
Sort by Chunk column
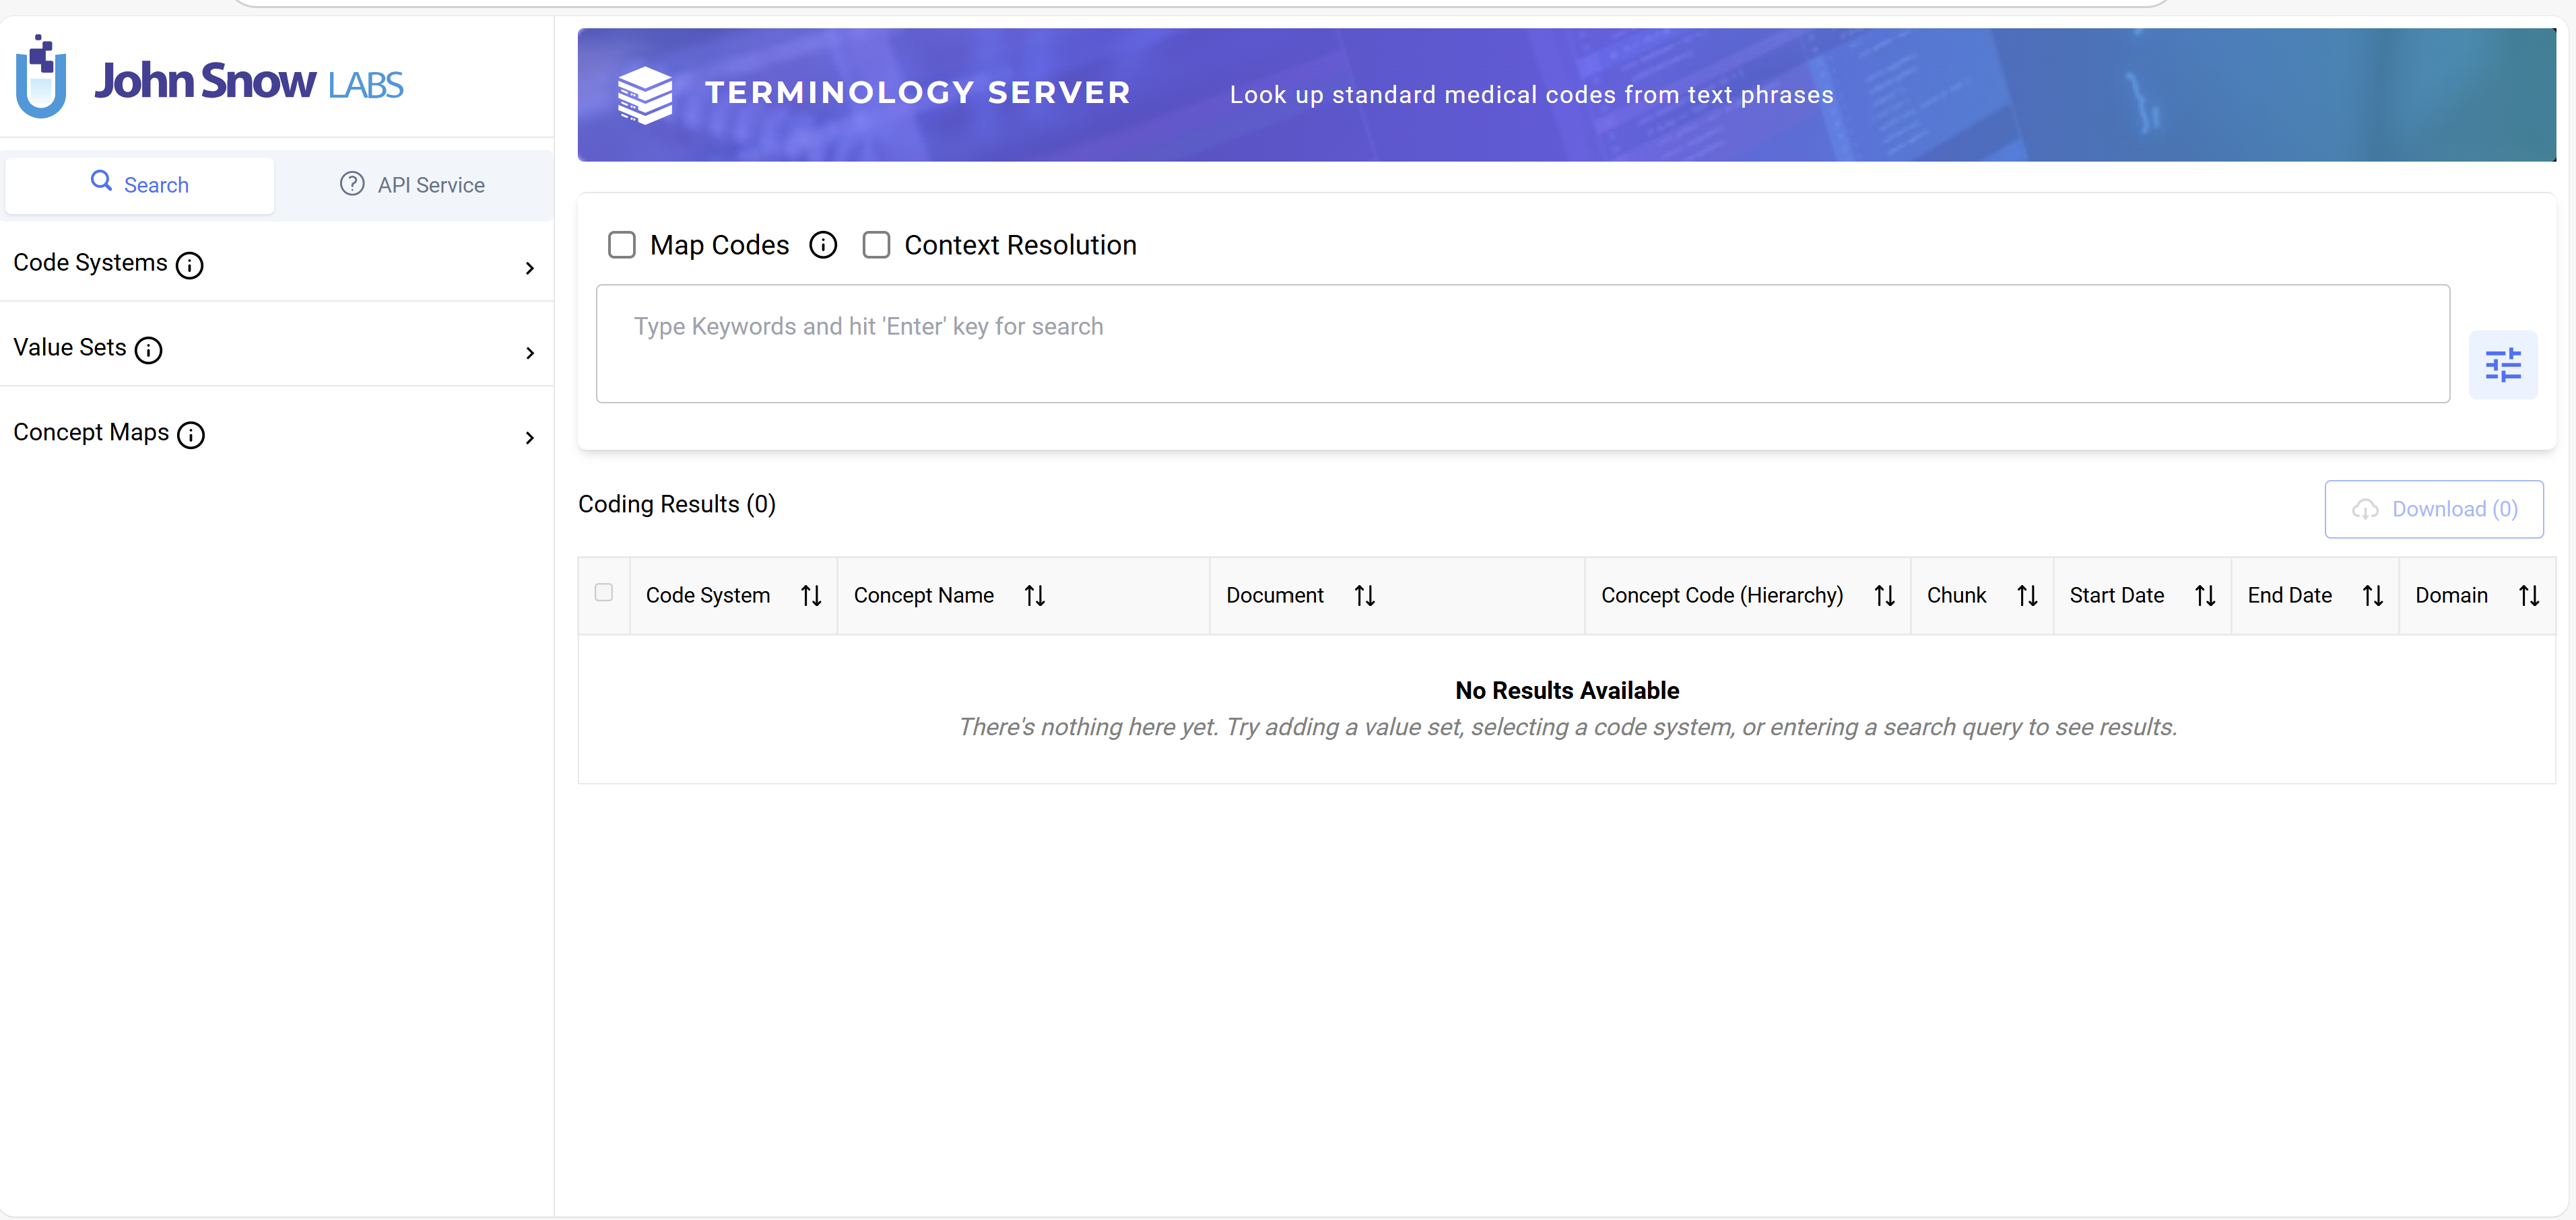point(2027,596)
